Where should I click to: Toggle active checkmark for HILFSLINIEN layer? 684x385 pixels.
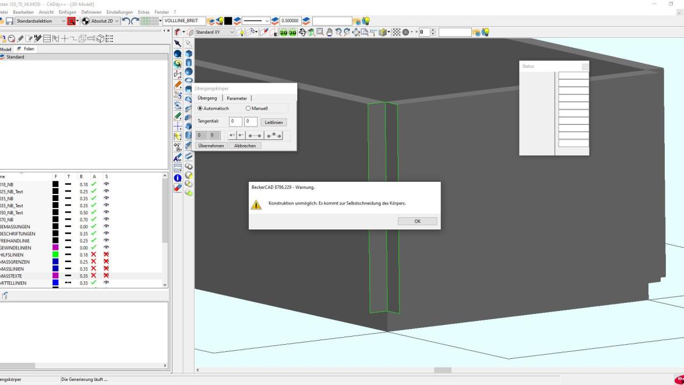point(94,255)
